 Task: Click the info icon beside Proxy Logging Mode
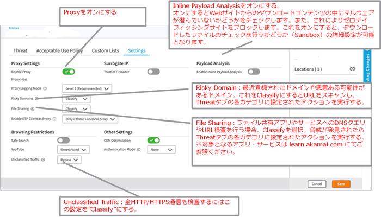coord(45,88)
